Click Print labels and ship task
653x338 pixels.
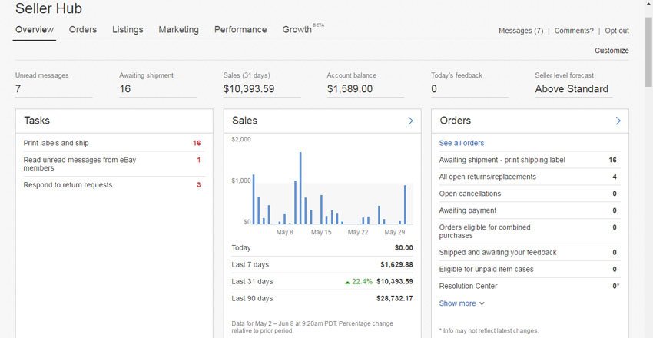[56, 143]
